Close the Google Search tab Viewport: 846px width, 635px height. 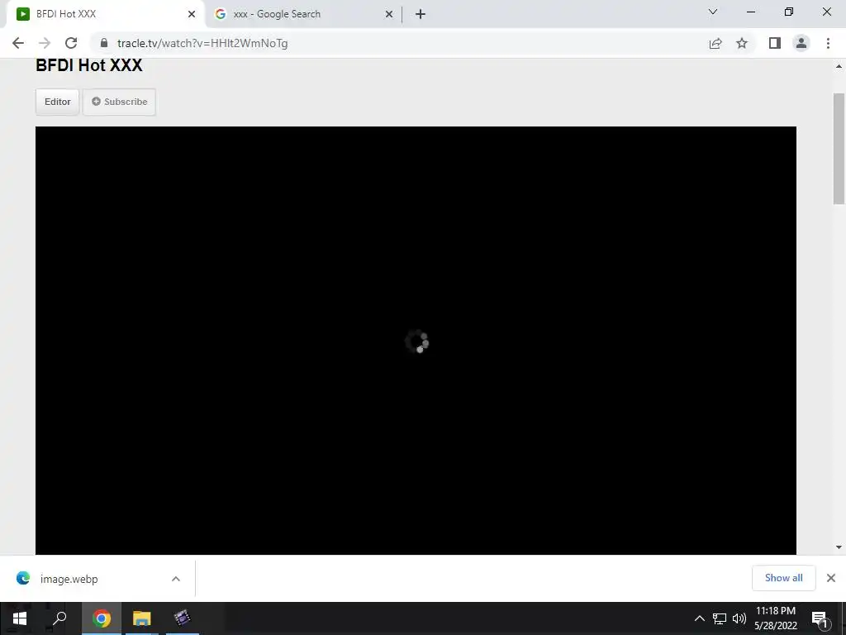point(389,14)
